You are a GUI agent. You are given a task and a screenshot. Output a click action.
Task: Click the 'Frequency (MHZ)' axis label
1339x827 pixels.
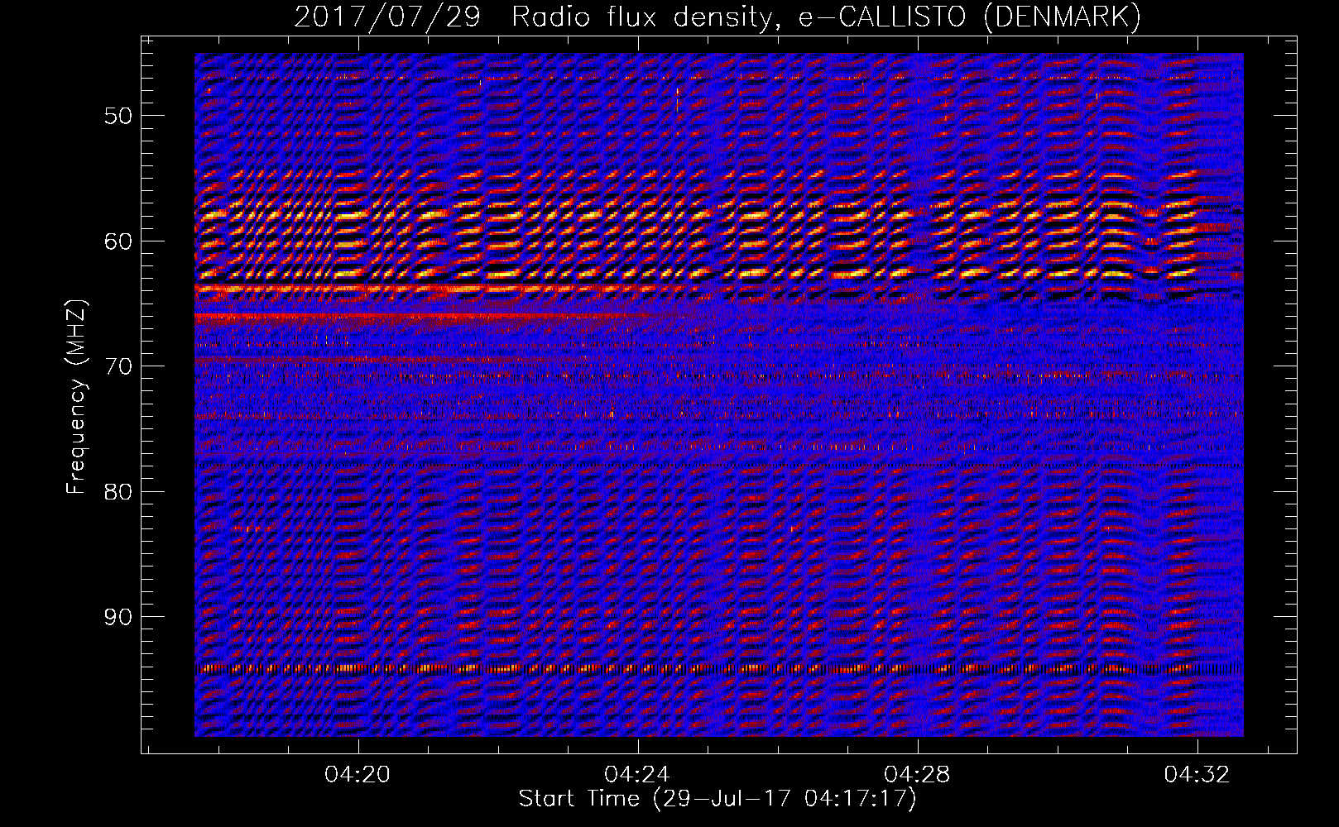(76, 397)
